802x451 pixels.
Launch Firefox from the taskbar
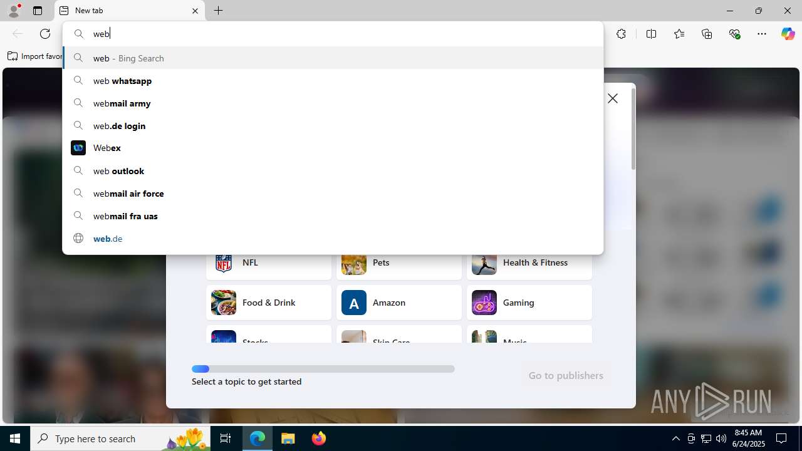click(x=319, y=438)
